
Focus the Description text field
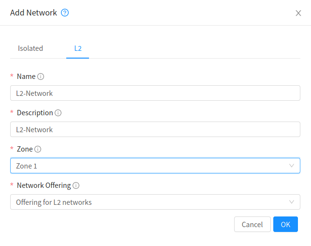tap(155, 130)
